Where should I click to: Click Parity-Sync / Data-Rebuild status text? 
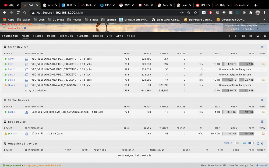coord(43,165)
